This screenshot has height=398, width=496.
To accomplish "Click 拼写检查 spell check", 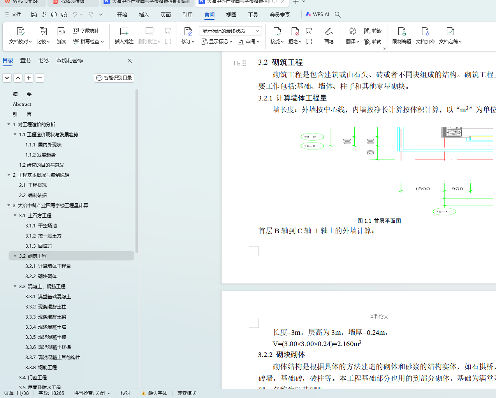I will pyautogui.click(x=88, y=42).
